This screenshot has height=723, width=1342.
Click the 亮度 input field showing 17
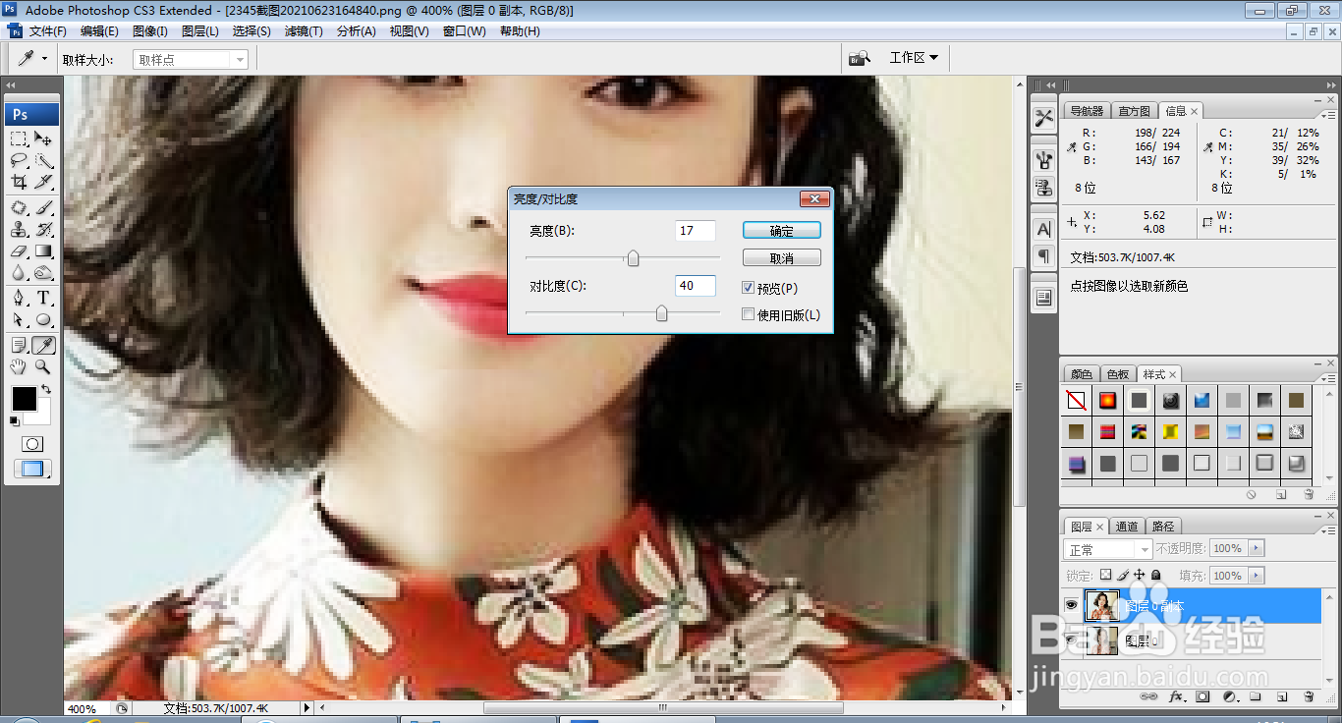tap(696, 231)
